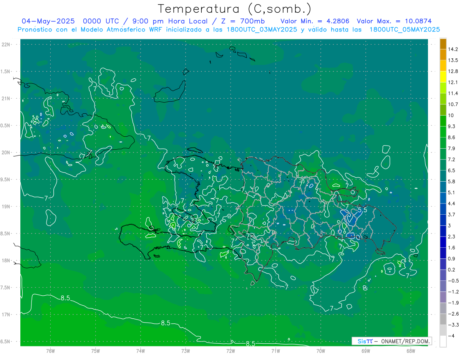Click the "71W" longitude axis label
461x356 pixels.
click(x=275, y=351)
